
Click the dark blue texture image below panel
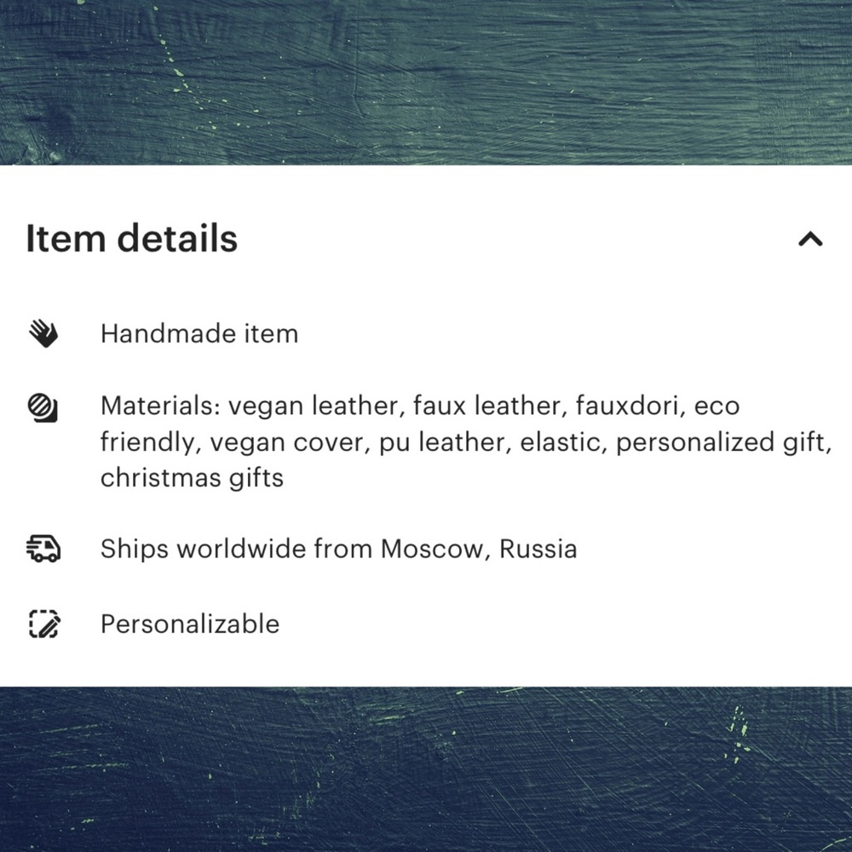426,769
